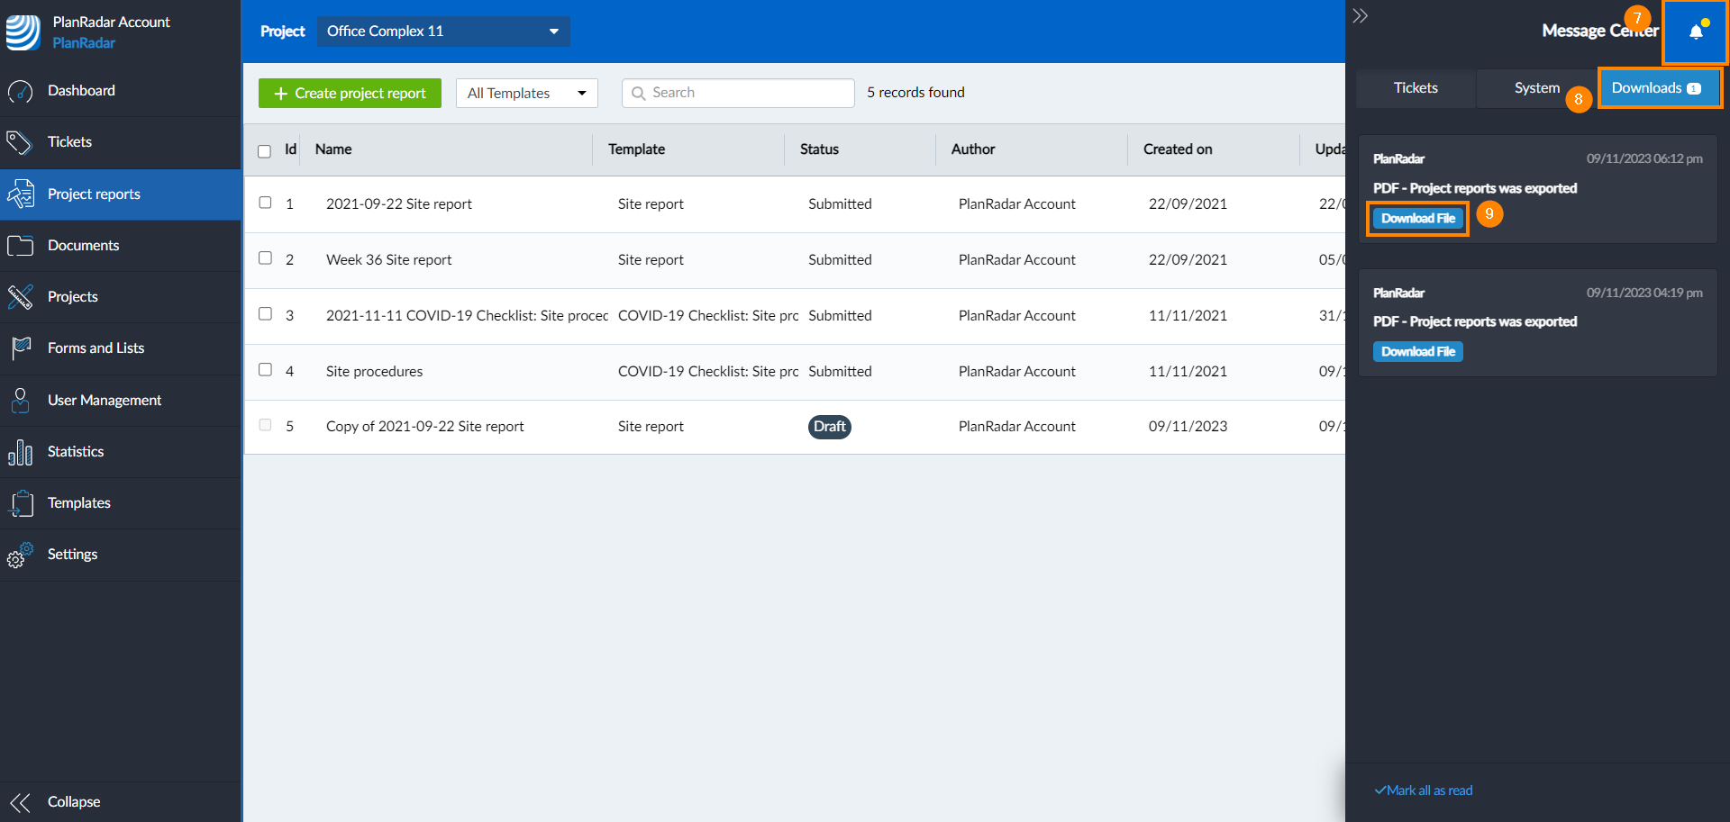
Task: Open the Office Complex 11 project dropdown
Action: tap(442, 32)
